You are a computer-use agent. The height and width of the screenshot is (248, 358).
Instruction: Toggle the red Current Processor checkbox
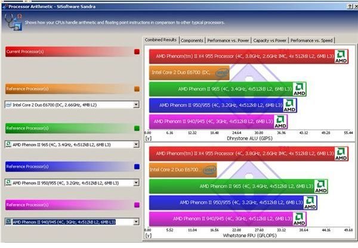tap(137, 52)
